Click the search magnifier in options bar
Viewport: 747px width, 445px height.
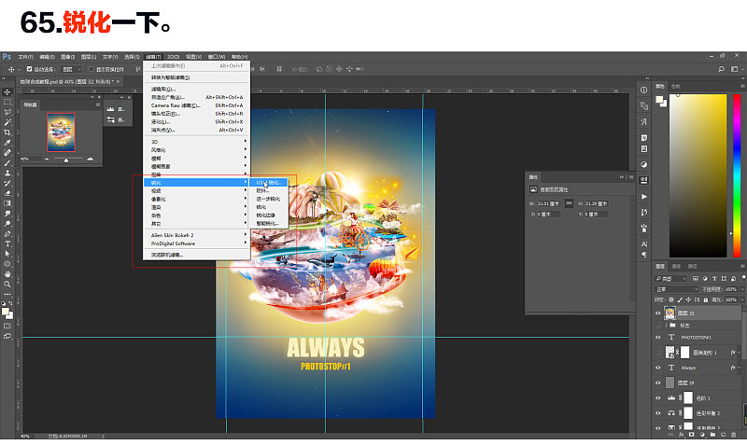click(721, 69)
